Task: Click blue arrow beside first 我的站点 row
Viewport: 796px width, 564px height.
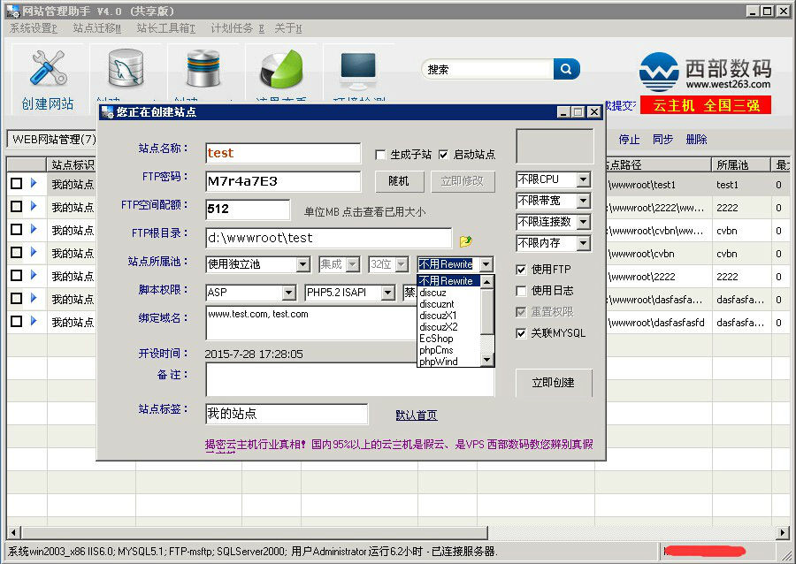Action: (34, 183)
